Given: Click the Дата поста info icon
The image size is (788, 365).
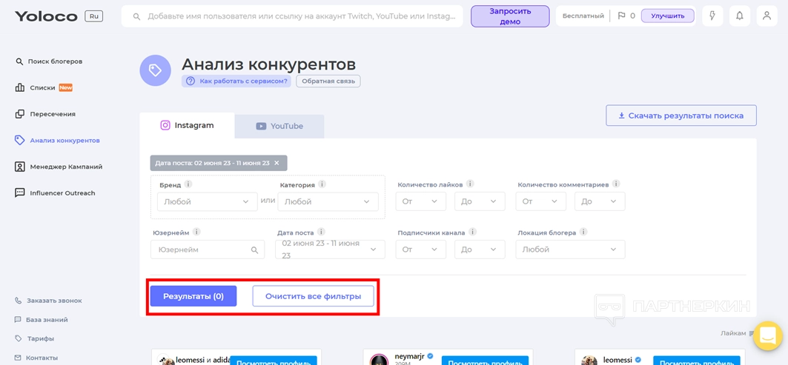Looking at the screenshot, I should (321, 232).
